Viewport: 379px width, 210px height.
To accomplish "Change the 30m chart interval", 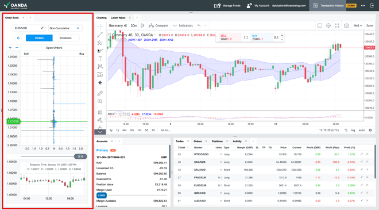I will 133,25.
